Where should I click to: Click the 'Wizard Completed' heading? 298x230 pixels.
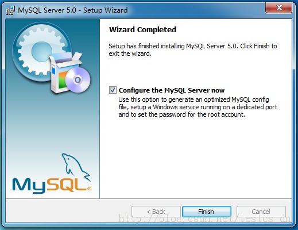[x=142, y=30]
